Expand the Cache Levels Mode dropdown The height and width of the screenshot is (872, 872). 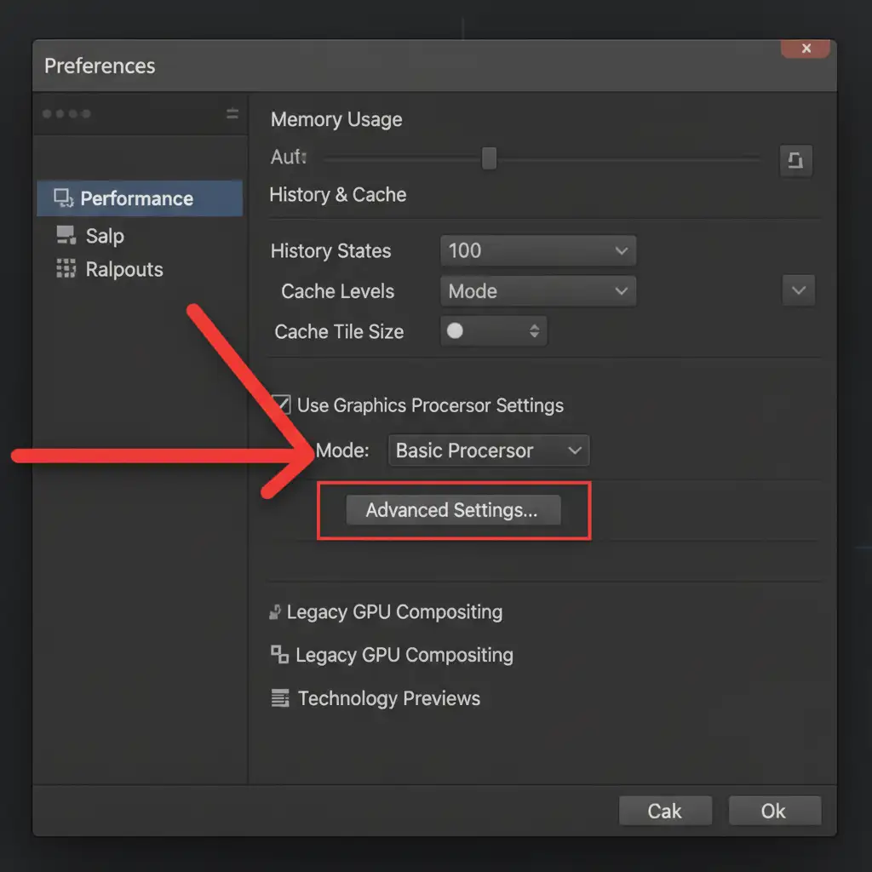click(538, 291)
